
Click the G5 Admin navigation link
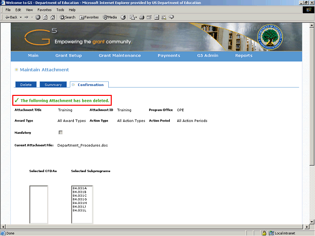coord(208,56)
